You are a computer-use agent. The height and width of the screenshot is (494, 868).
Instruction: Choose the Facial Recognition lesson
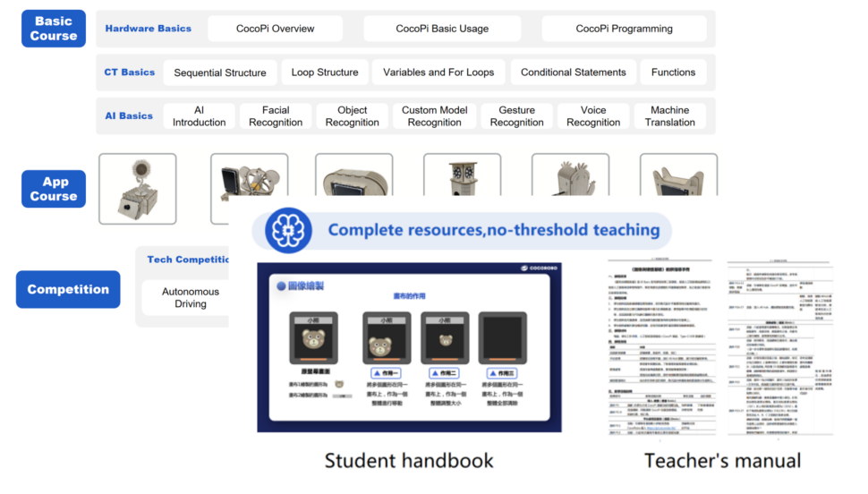(x=276, y=116)
